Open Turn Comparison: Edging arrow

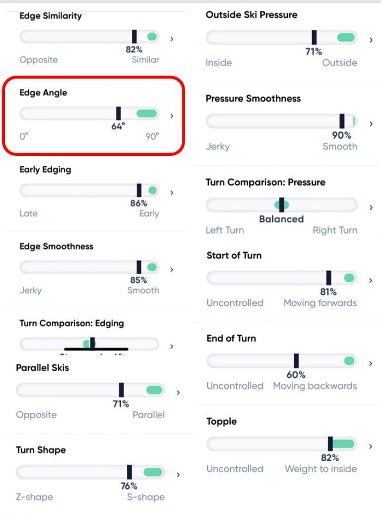click(x=172, y=347)
